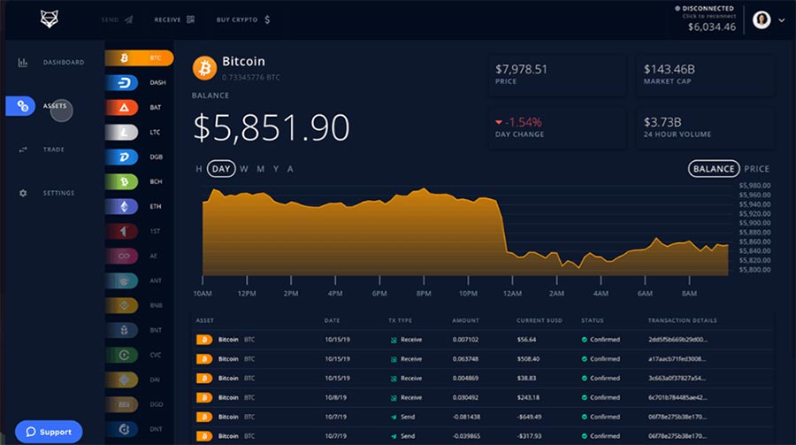
Task: Click the -0.039865 send amount
Action: pos(465,436)
